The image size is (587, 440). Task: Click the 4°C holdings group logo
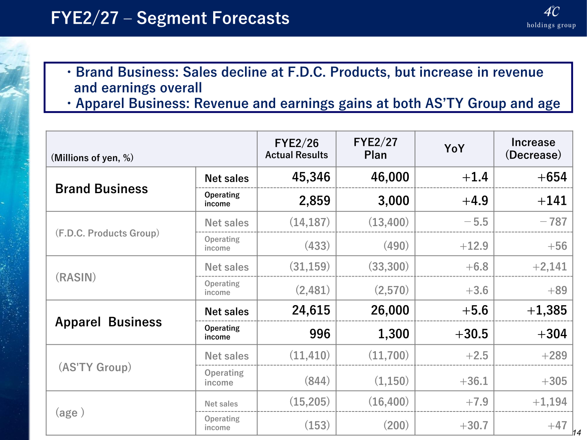(551, 18)
